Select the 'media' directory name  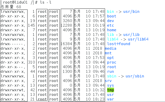111,48
